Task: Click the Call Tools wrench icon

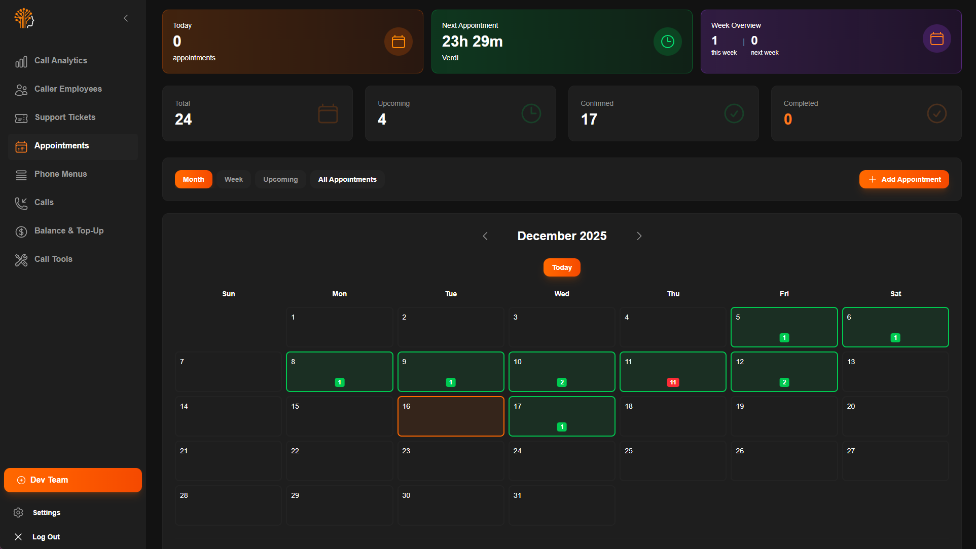Action: coord(21,260)
